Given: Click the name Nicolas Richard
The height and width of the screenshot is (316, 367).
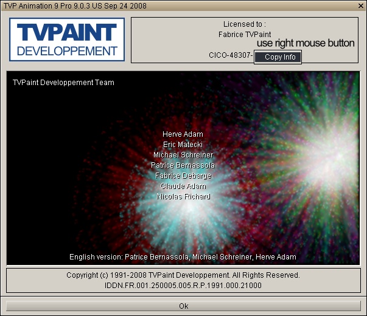Looking at the screenshot, I should 183,196.
